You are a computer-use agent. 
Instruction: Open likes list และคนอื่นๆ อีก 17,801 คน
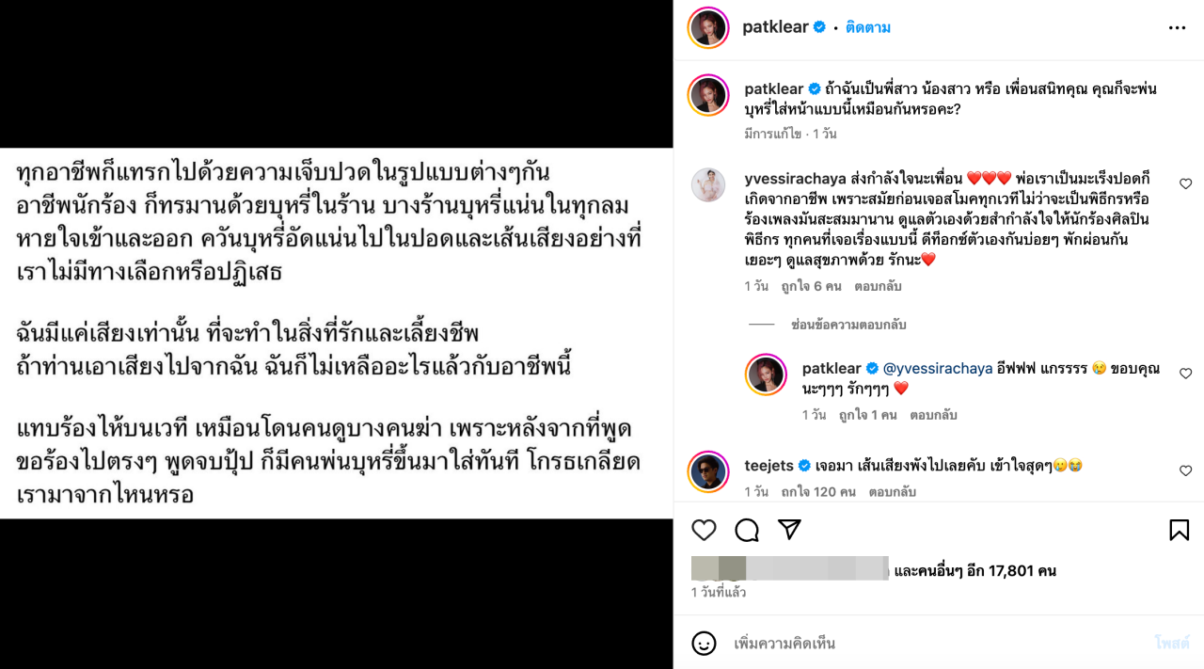(x=974, y=570)
